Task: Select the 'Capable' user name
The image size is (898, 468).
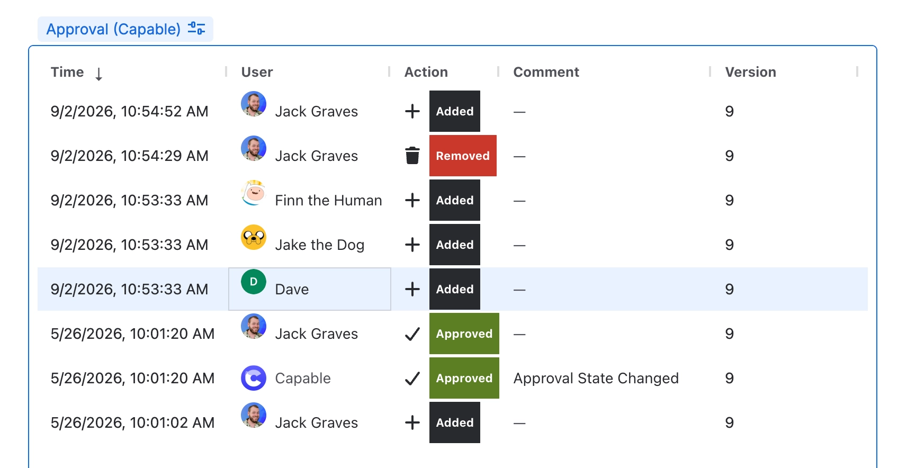Action: (x=303, y=378)
